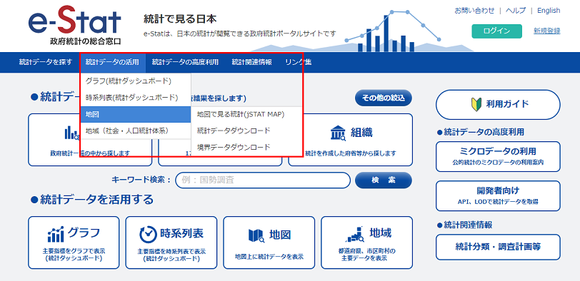Open the 地図 card at bottom
Image resolution: width=580 pixels, height=281 pixels.
(269, 242)
